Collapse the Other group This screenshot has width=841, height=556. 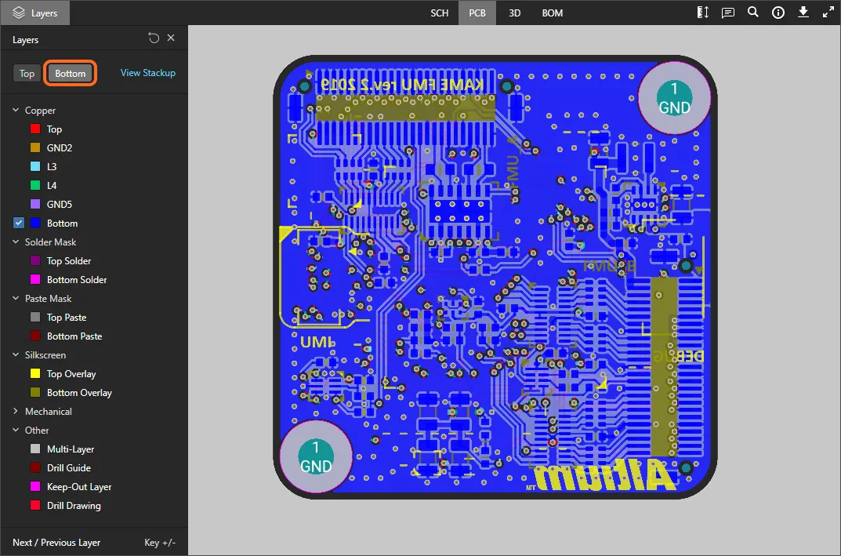(x=16, y=430)
